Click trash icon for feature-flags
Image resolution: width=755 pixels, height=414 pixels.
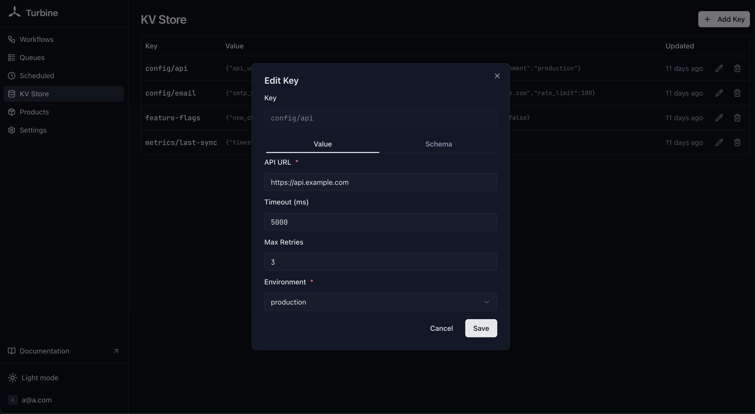(737, 118)
